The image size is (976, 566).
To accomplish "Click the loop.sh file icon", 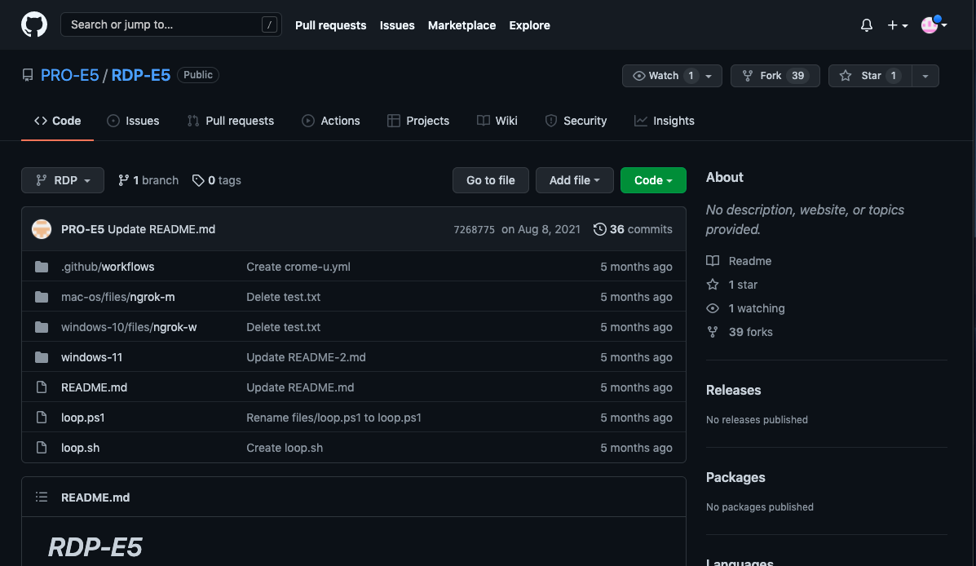I will pyautogui.click(x=42, y=448).
